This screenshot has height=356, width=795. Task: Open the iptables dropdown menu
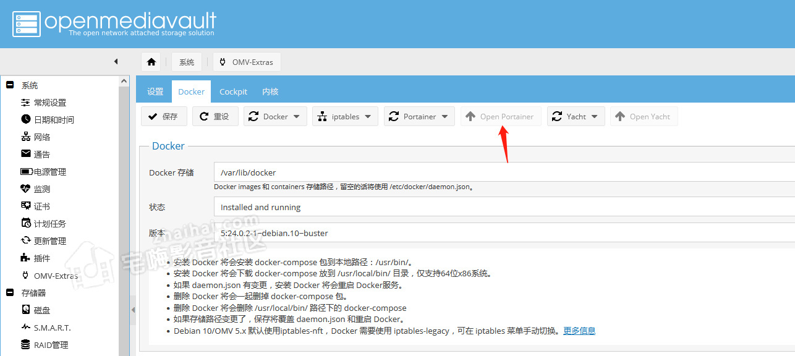point(345,116)
